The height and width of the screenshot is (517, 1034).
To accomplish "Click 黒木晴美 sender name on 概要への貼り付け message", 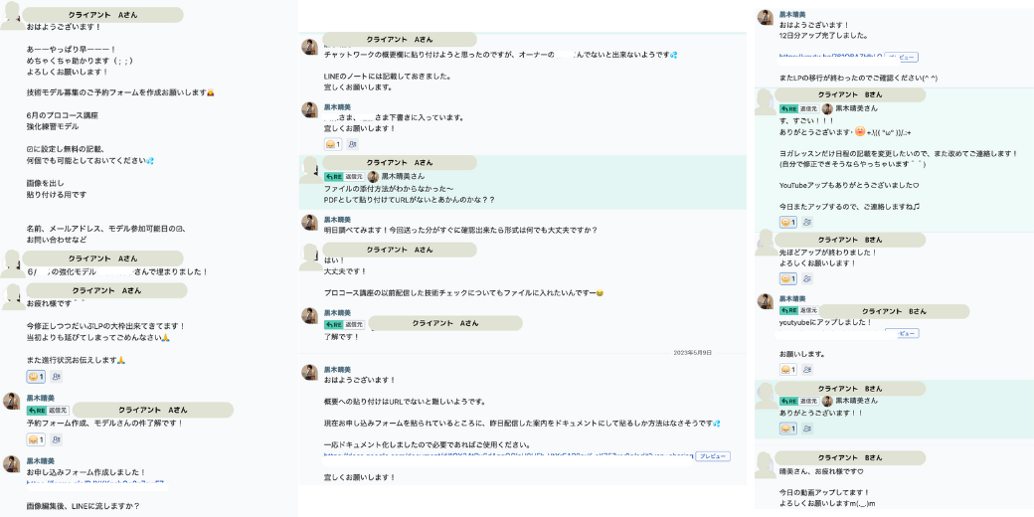I will [337, 369].
